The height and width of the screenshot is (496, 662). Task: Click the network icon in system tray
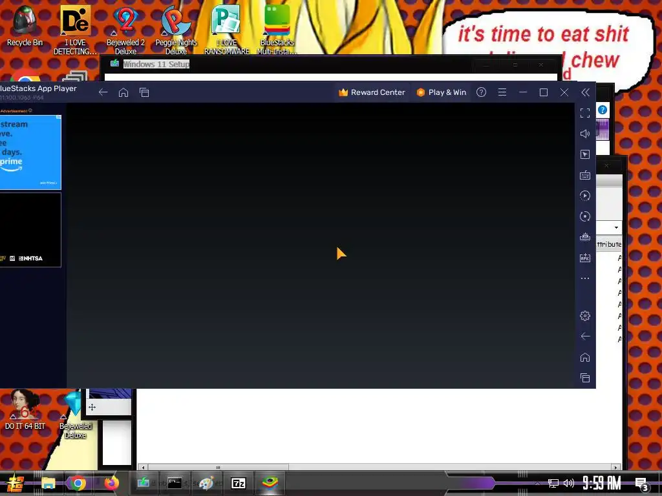(553, 483)
